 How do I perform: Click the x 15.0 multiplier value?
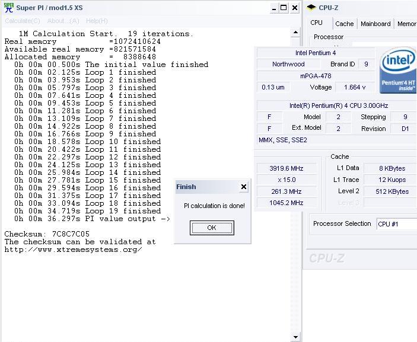(287, 180)
